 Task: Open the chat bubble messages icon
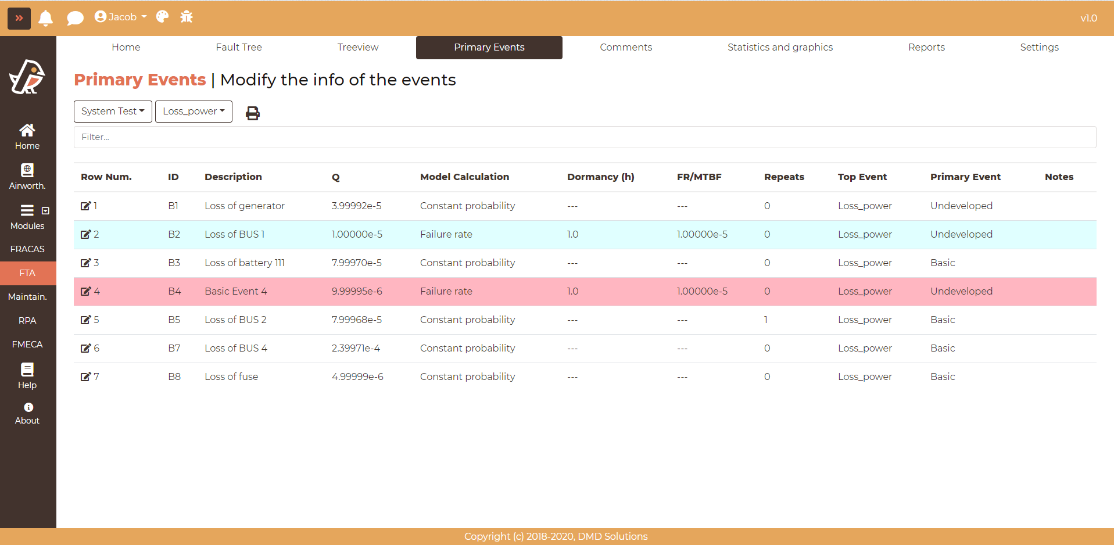75,18
